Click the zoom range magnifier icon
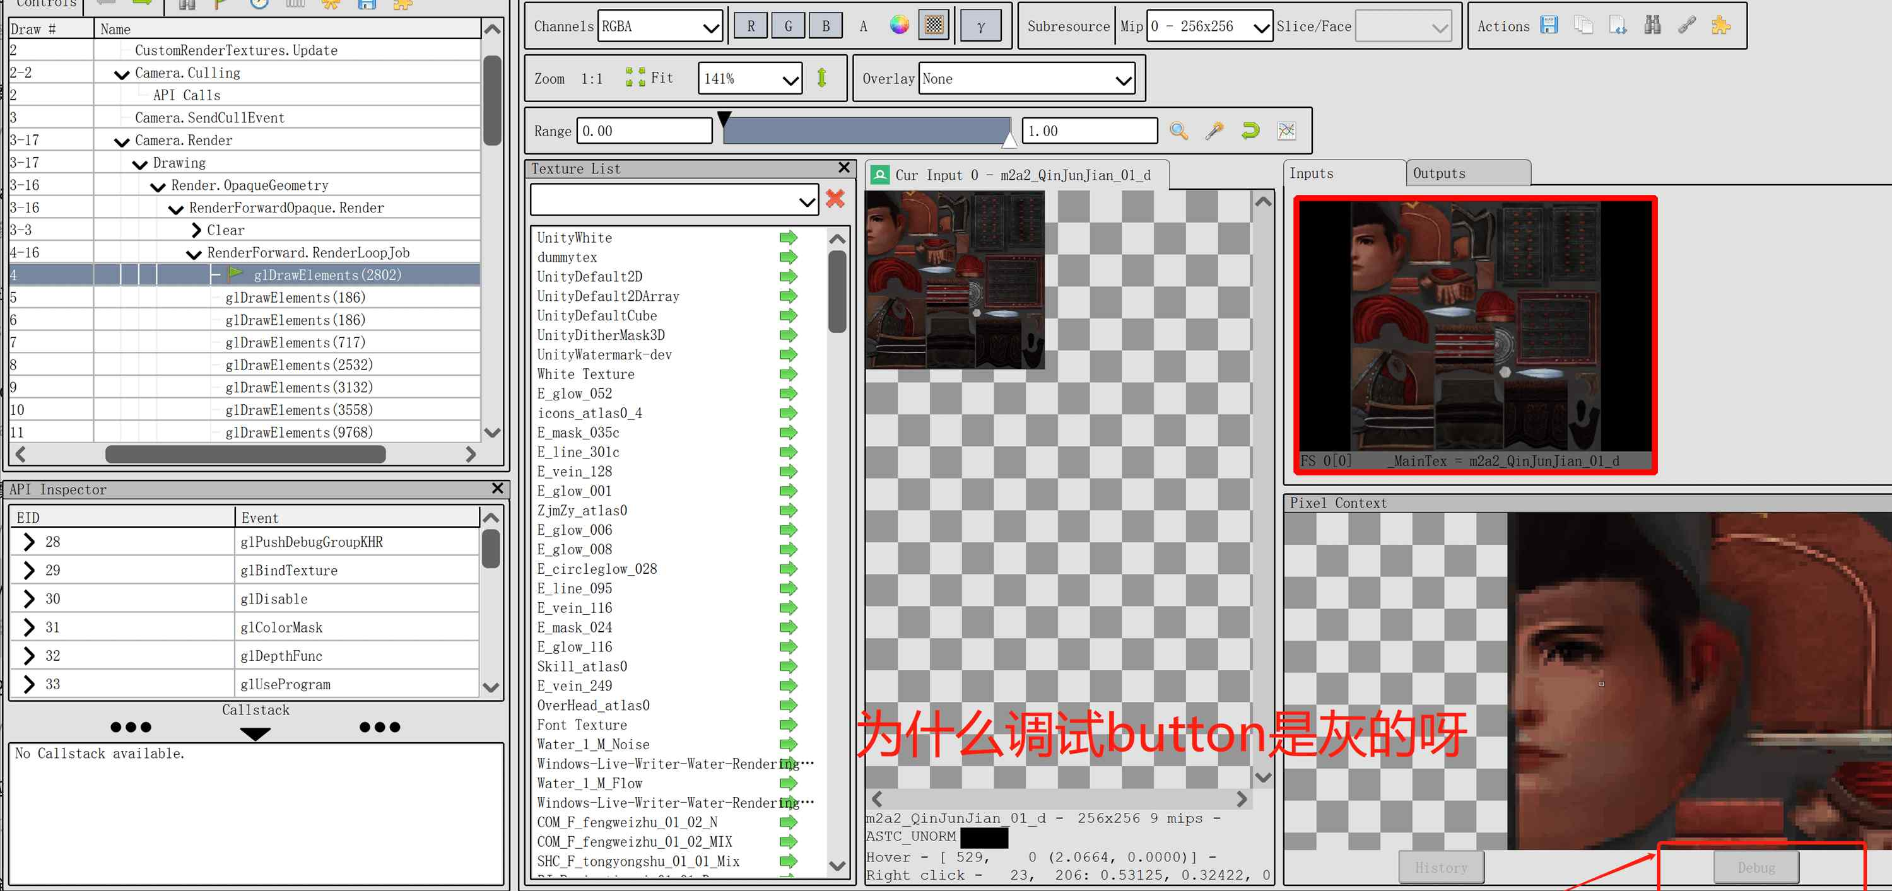 tap(1178, 131)
